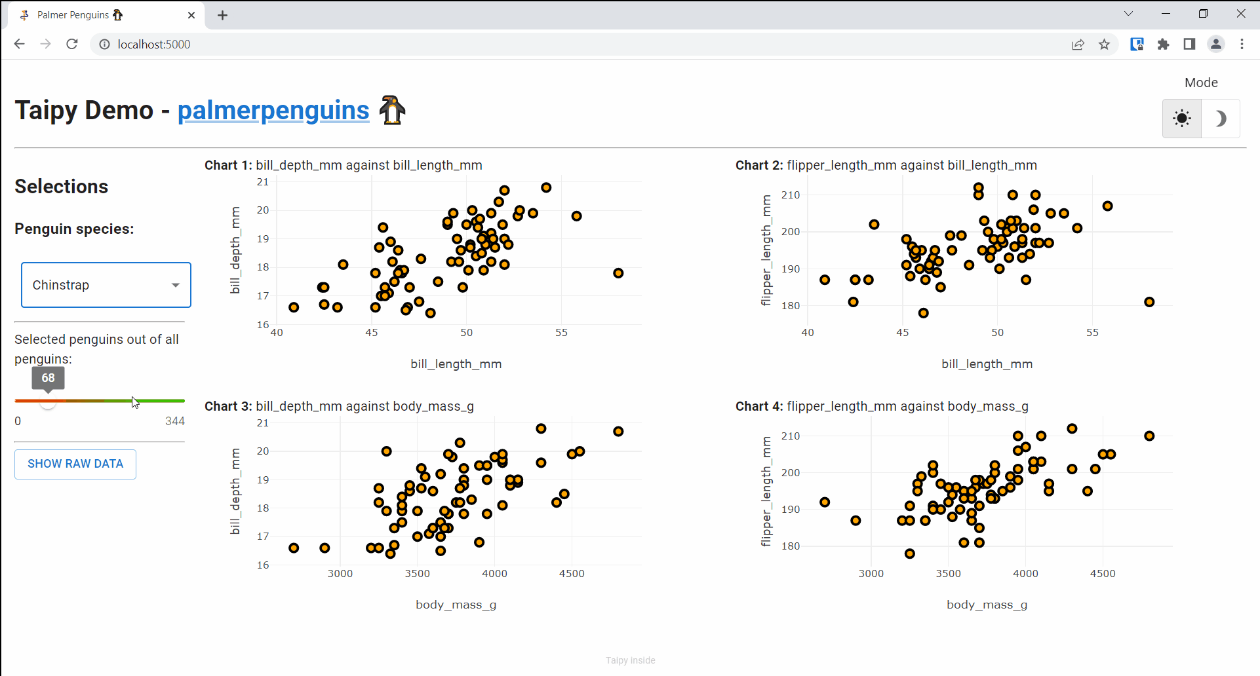Viewport: 1260px width, 676px height.
Task: Open the browser extensions puzzle icon
Action: coord(1164,44)
